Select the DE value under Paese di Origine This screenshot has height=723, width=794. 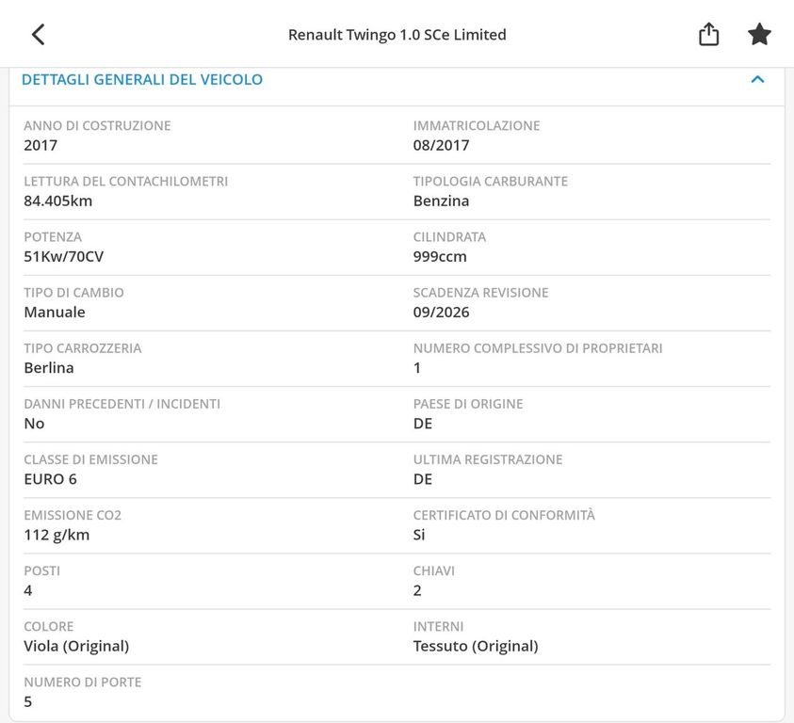coord(423,424)
